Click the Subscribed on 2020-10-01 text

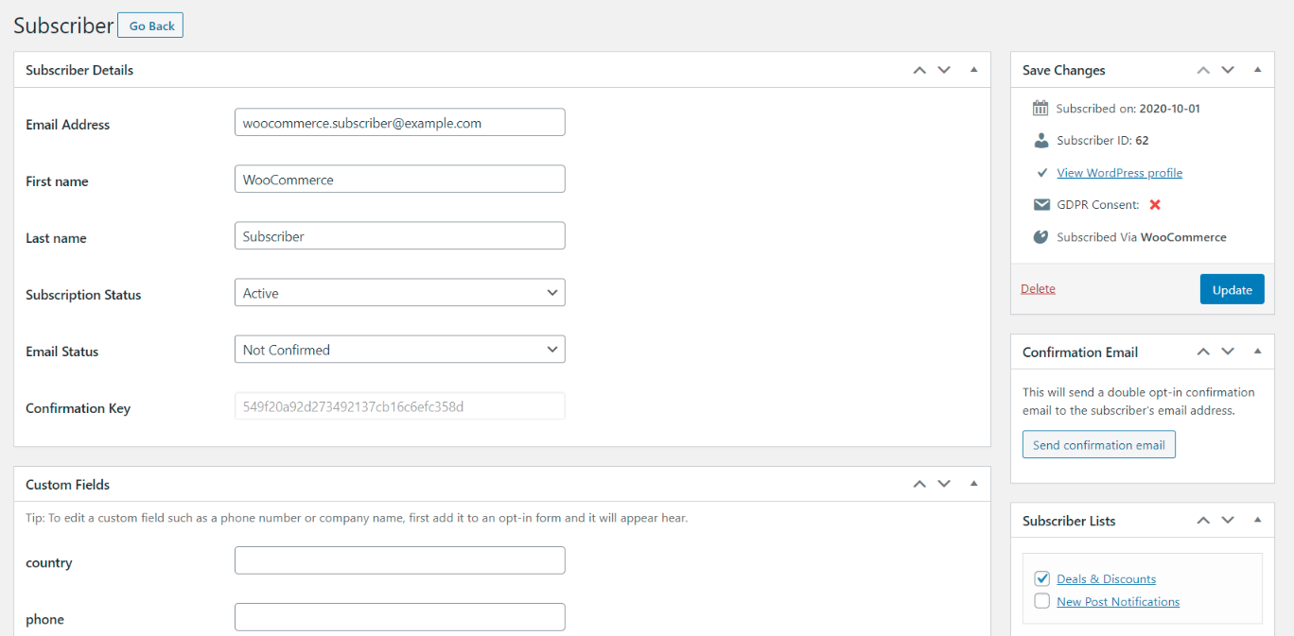tap(1128, 109)
